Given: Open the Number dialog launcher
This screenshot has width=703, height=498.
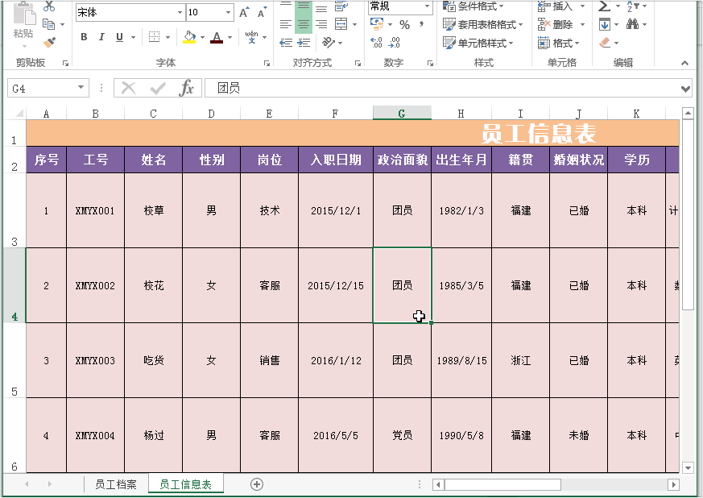Looking at the screenshot, I should click(430, 64).
